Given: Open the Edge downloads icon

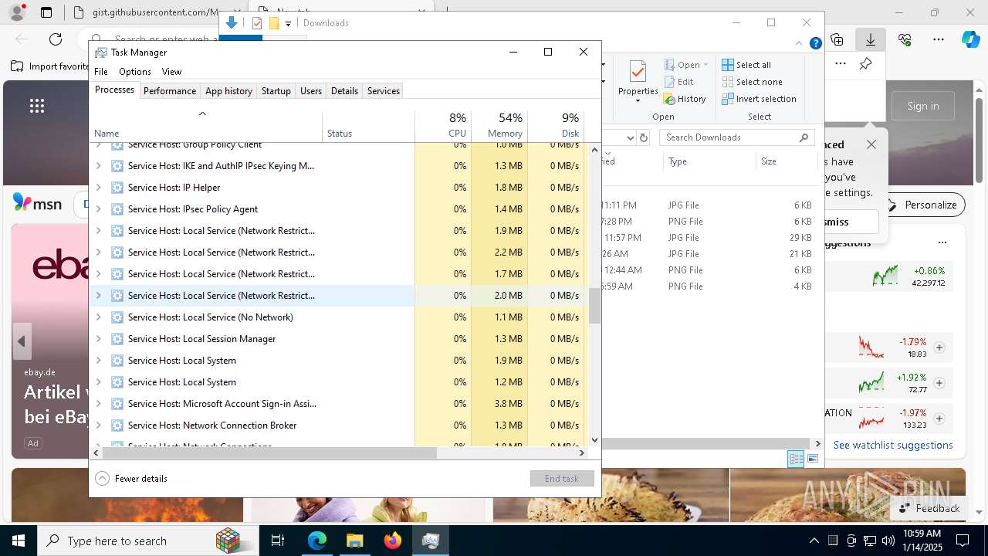Looking at the screenshot, I should pos(871,39).
